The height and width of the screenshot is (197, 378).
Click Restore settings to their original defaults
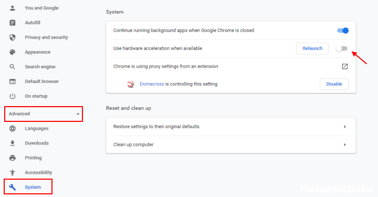[x=156, y=127]
